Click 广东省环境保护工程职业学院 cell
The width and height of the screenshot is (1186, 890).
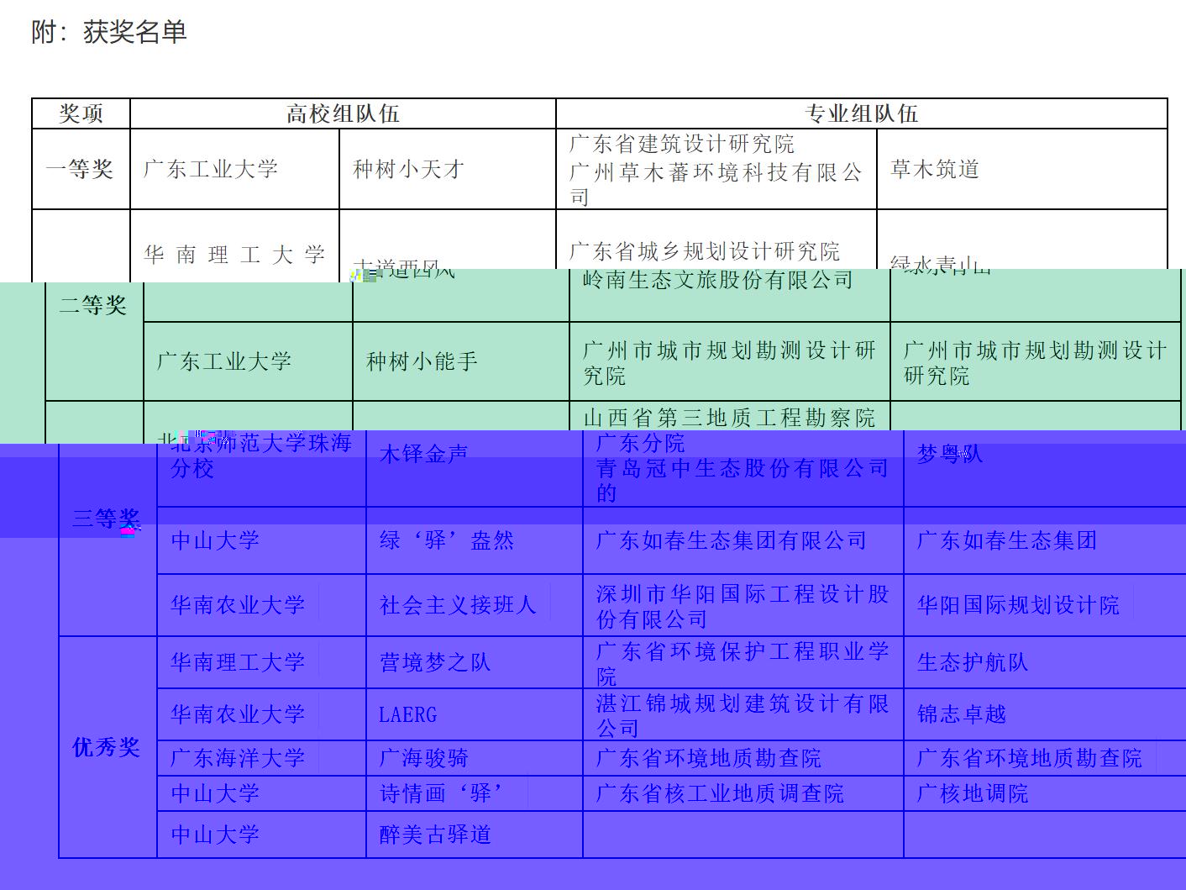point(743,663)
